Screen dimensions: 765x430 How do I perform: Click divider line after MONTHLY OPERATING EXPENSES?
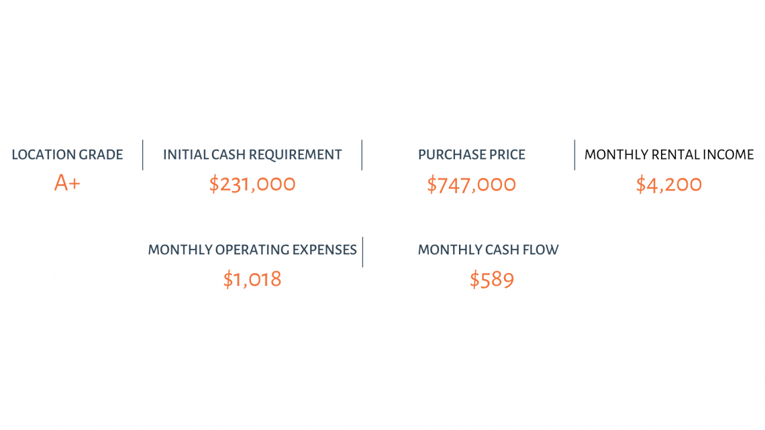point(362,252)
